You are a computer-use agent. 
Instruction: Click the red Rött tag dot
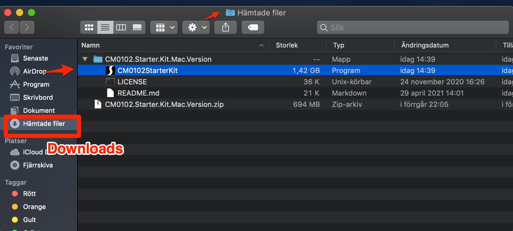(x=15, y=194)
